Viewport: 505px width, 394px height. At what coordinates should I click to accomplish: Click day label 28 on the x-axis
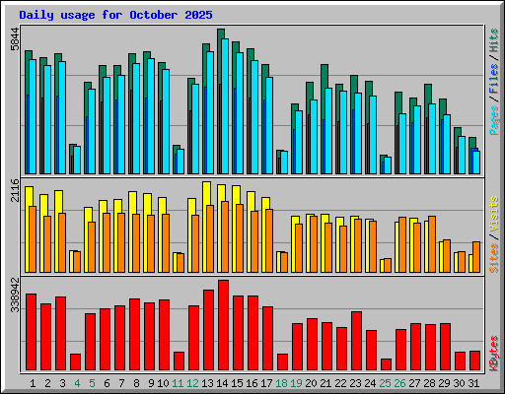(429, 383)
